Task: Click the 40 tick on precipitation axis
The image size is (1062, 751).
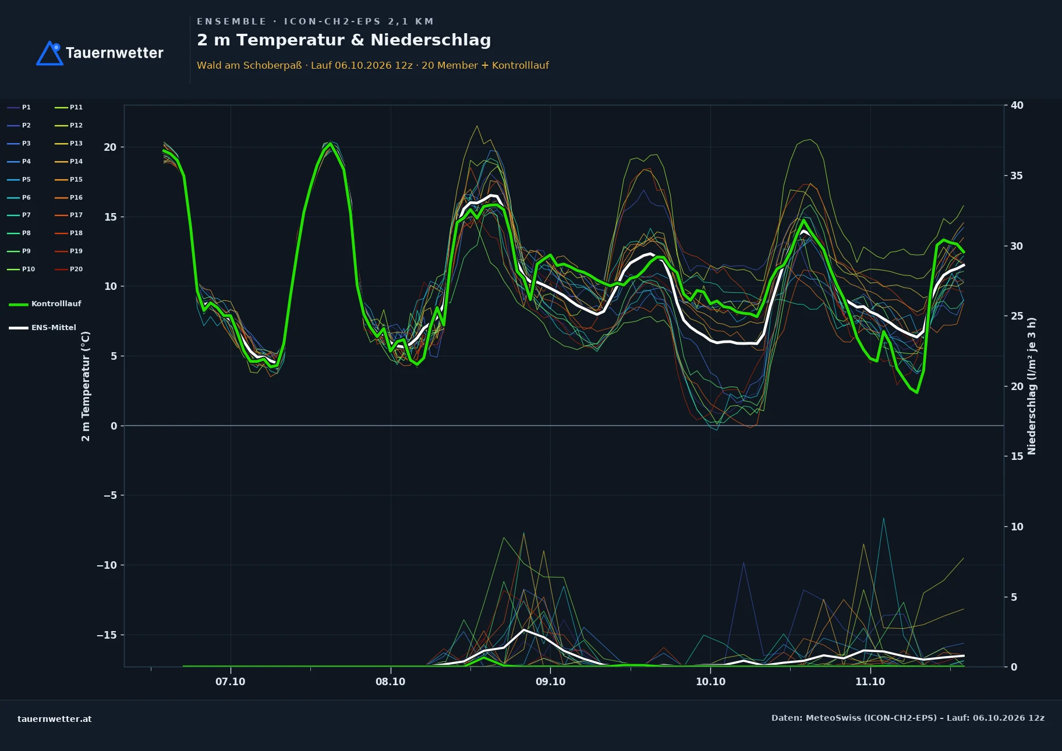Action: click(1017, 105)
